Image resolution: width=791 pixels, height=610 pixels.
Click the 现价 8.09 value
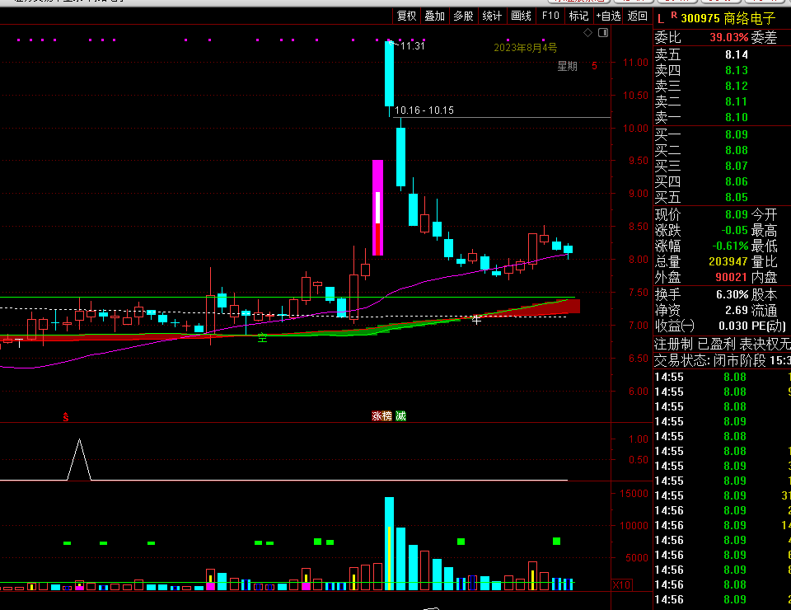pyautogui.click(x=737, y=214)
